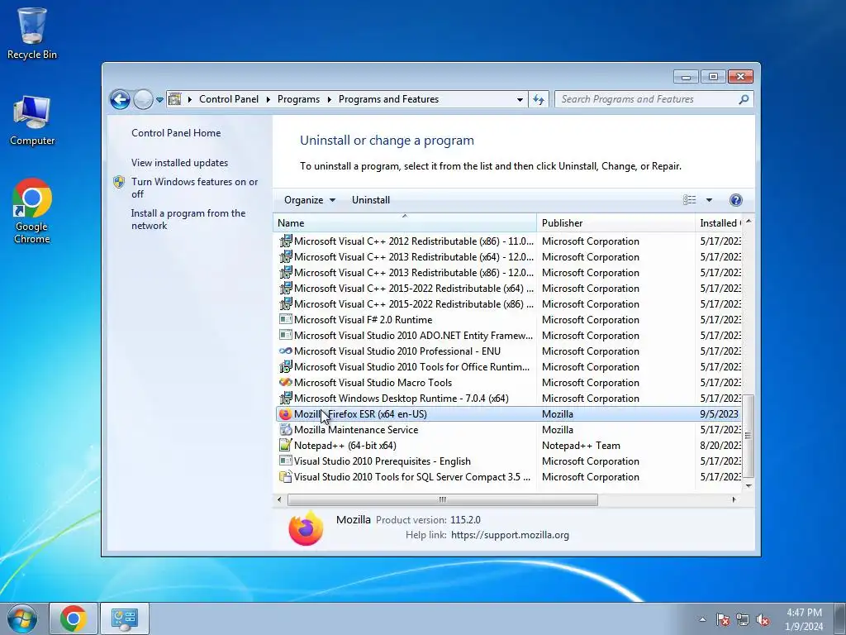Viewport: 846px width, 635px height.
Task: Click the 9/5/2023 install date cell
Action: (719, 414)
